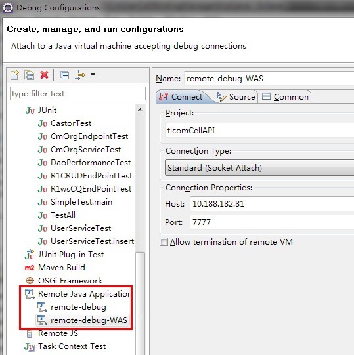354x355 pixels.
Task: Select the SimpleTest.main configuration
Action: click(x=81, y=202)
